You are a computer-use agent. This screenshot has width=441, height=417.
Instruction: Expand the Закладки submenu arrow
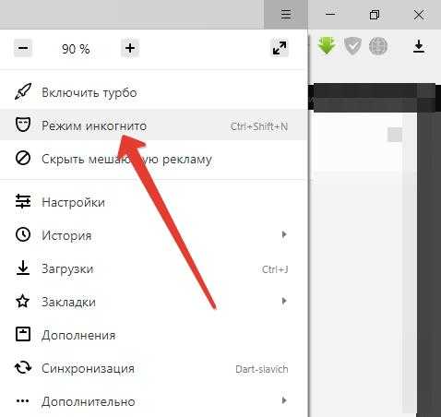pos(284,301)
